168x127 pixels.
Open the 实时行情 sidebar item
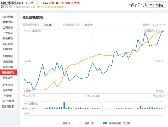(x=8, y=17)
